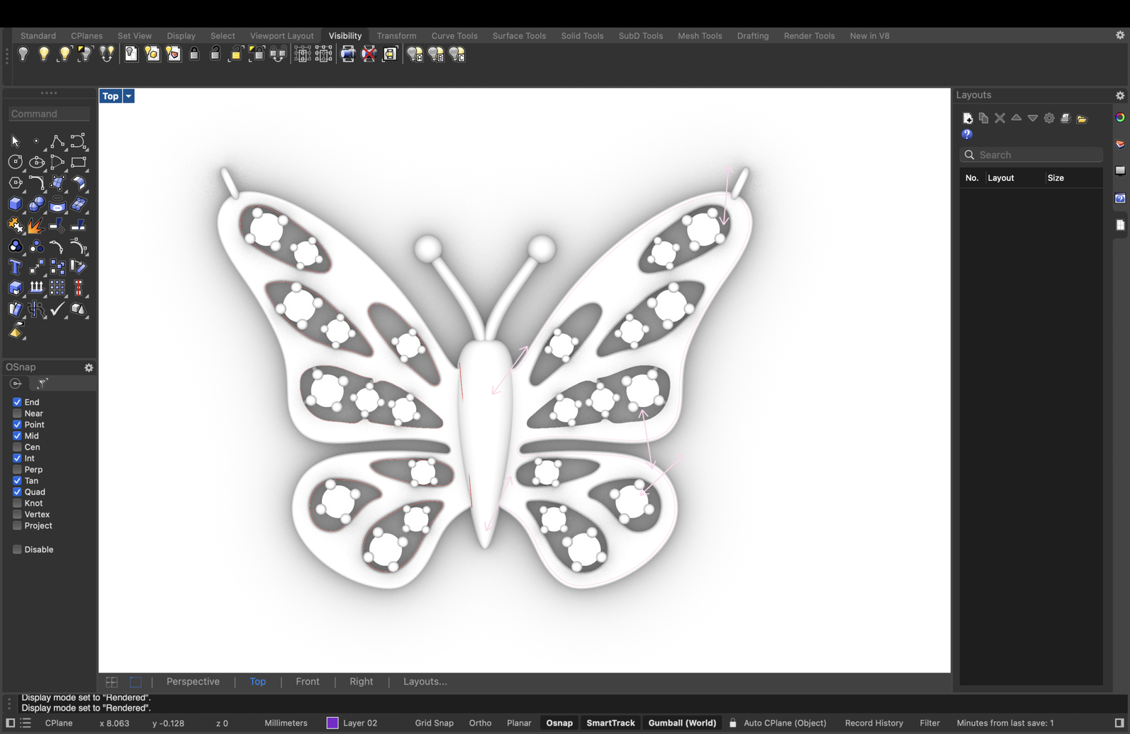Switch to the Curve Tools toolbar tab
1130x734 pixels.
[454, 35]
